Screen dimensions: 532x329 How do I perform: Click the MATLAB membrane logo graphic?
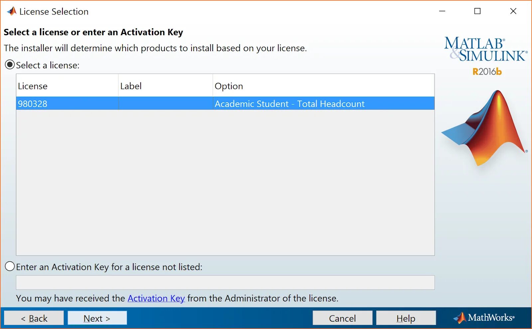484,128
